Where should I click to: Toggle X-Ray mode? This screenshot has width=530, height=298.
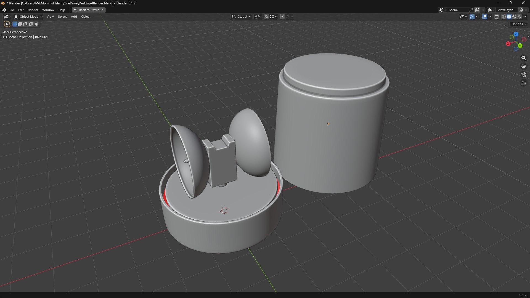click(x=497, y=17)
